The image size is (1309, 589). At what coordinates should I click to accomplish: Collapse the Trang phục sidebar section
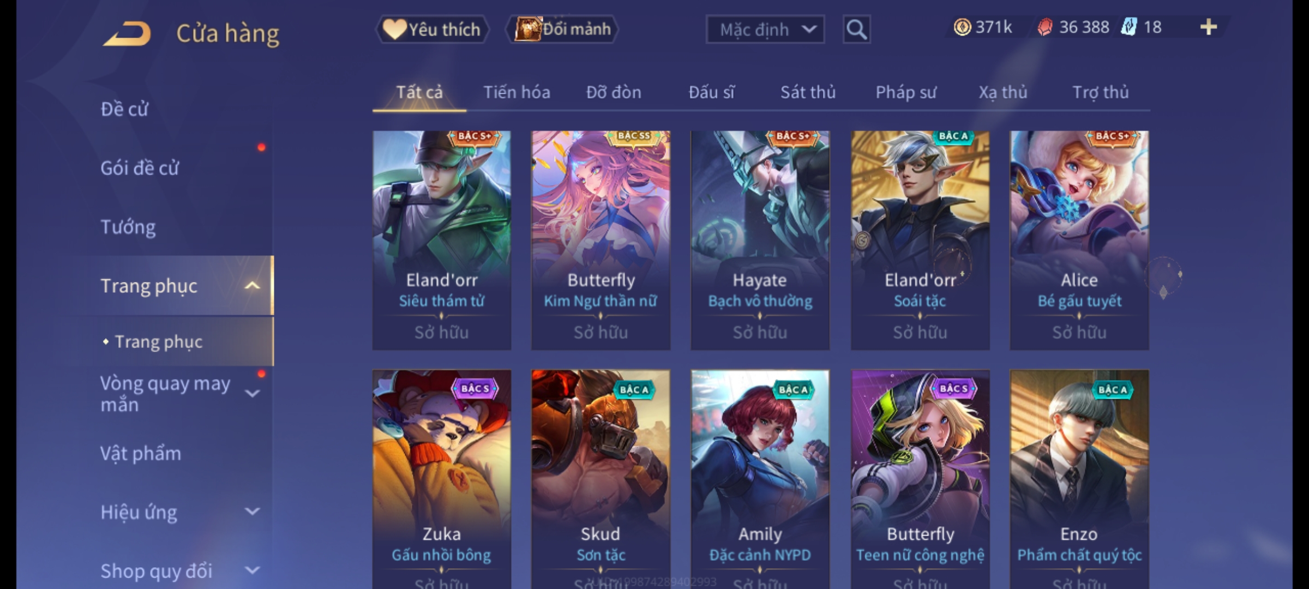tap(252, 285)
